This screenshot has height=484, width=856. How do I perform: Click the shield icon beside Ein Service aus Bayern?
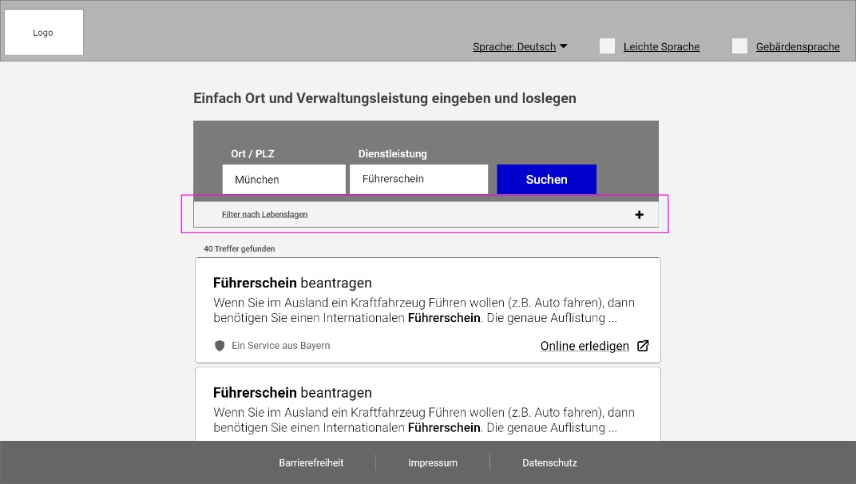pos(220,345)
